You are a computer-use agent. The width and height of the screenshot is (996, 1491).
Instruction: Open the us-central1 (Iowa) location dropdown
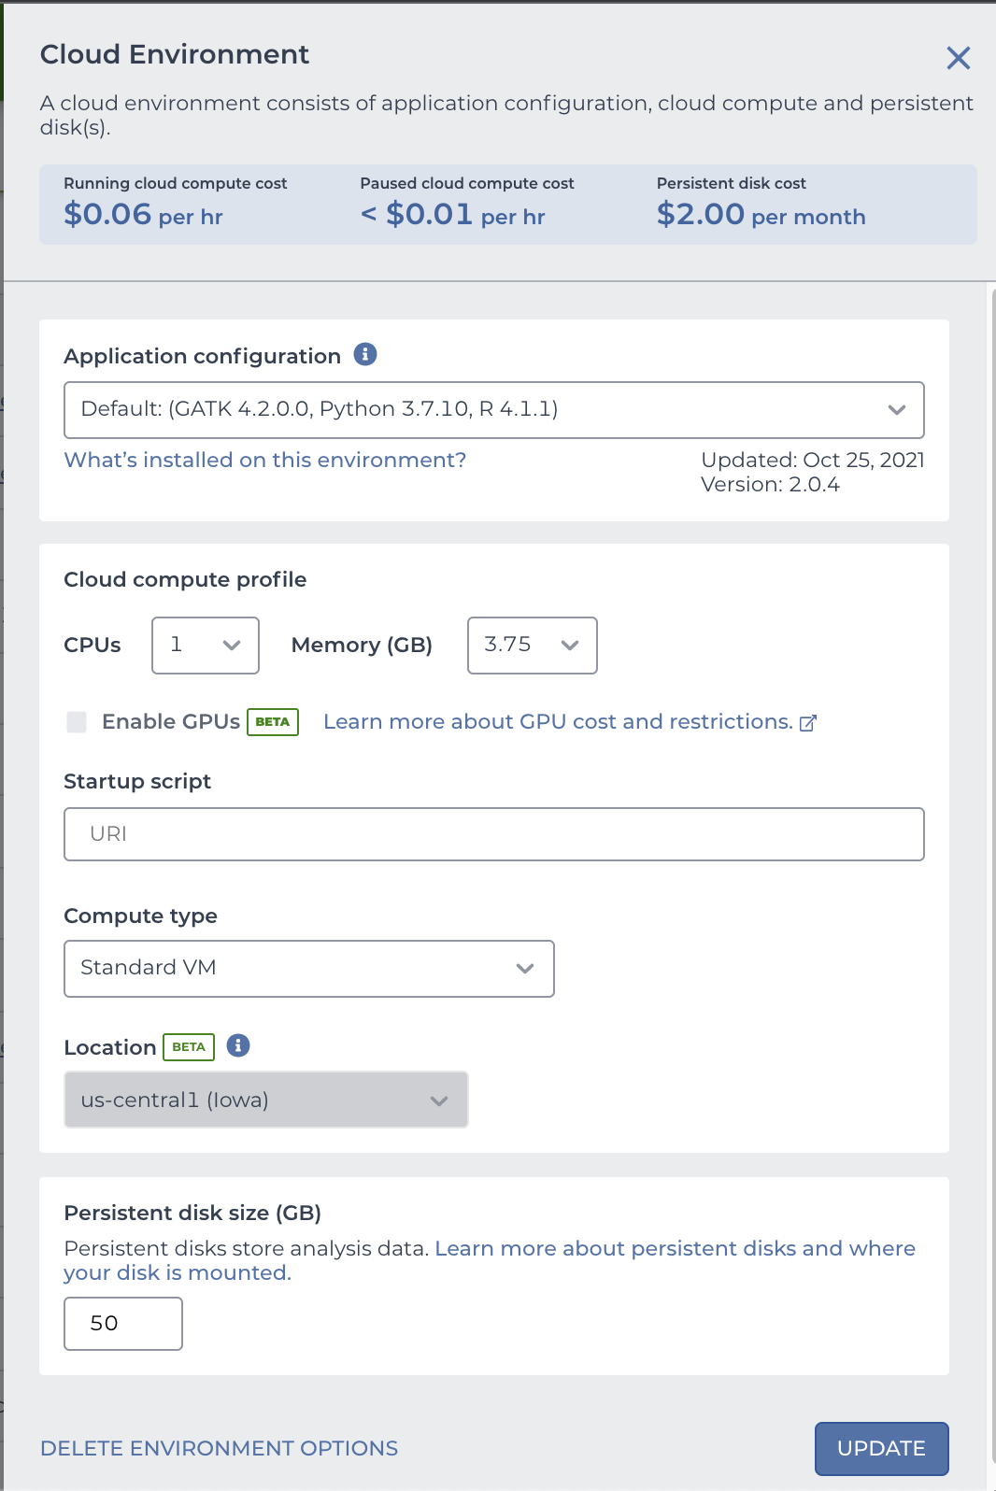[266, 1100]
